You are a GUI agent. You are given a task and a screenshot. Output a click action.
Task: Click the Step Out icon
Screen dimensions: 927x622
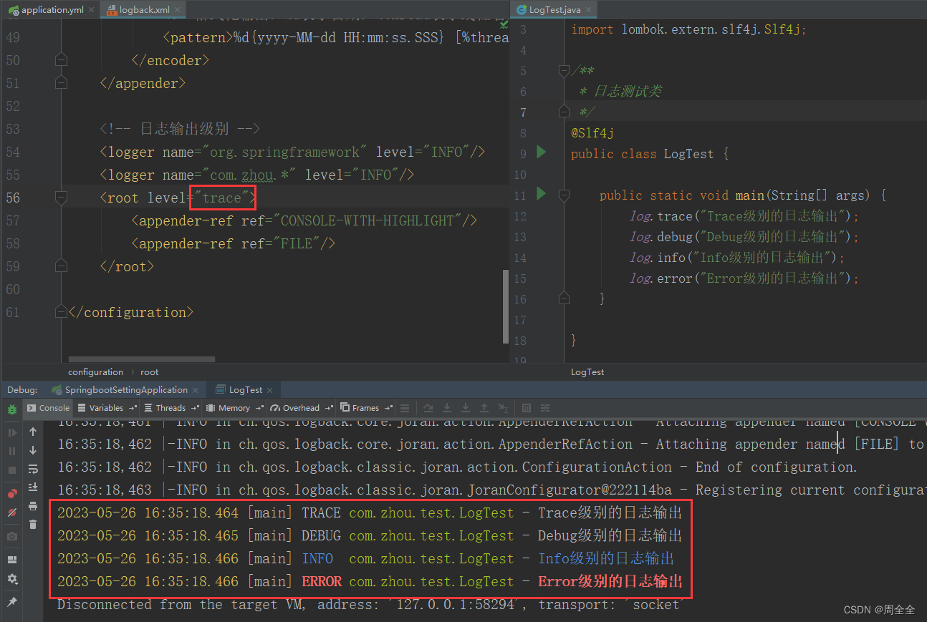click(x=484, y=408)
